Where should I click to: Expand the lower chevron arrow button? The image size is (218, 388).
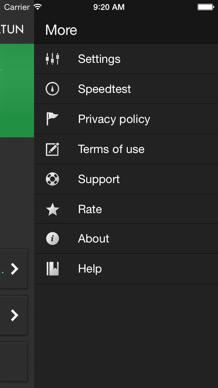[14, 315]
